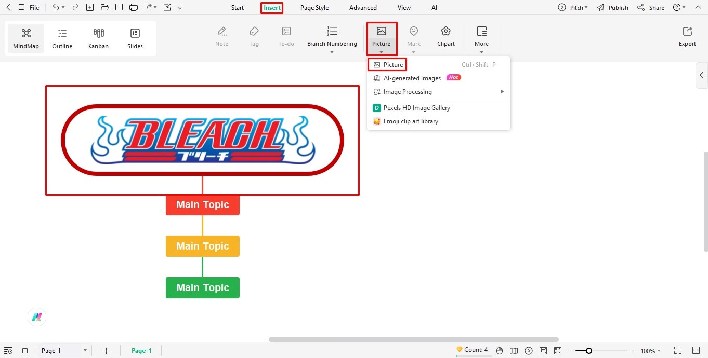Open the Image Processing submenu
Screen dimensions: 708x358
coord(439,92)
